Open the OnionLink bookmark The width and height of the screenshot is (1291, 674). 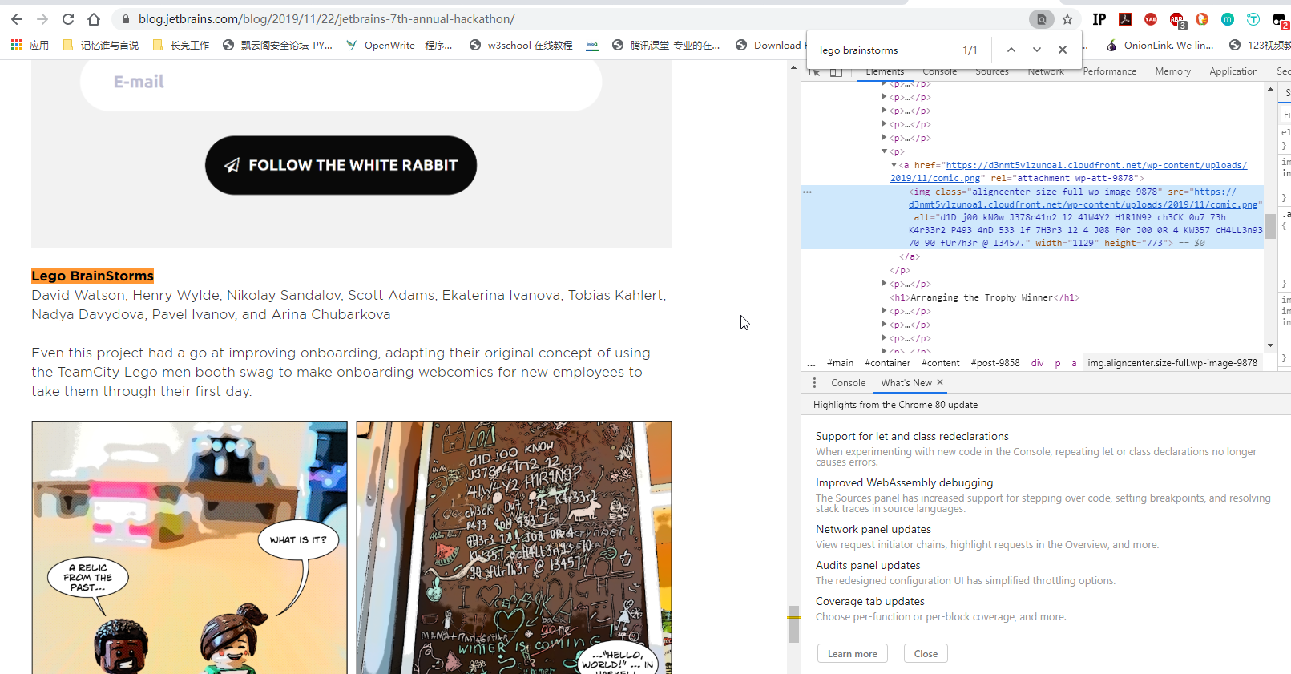[1160, 45]
